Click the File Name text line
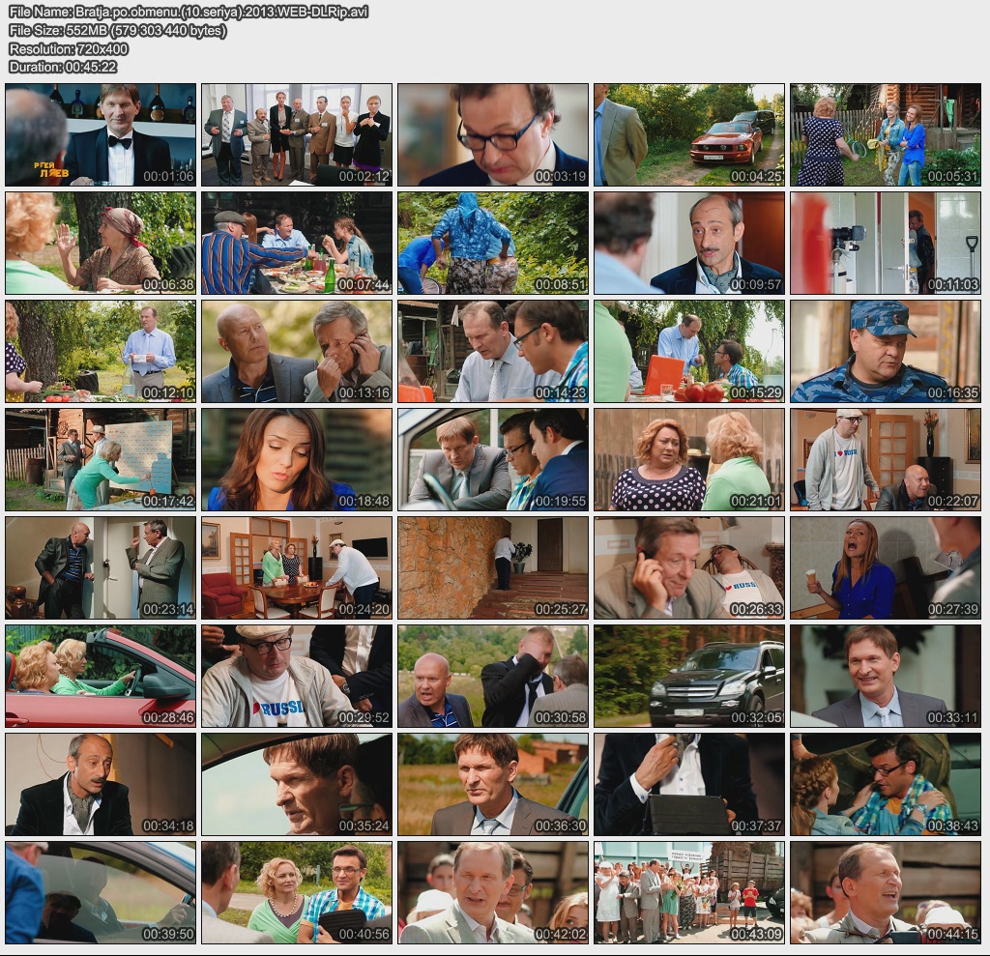Screen dimensions: 990x956 189,12
